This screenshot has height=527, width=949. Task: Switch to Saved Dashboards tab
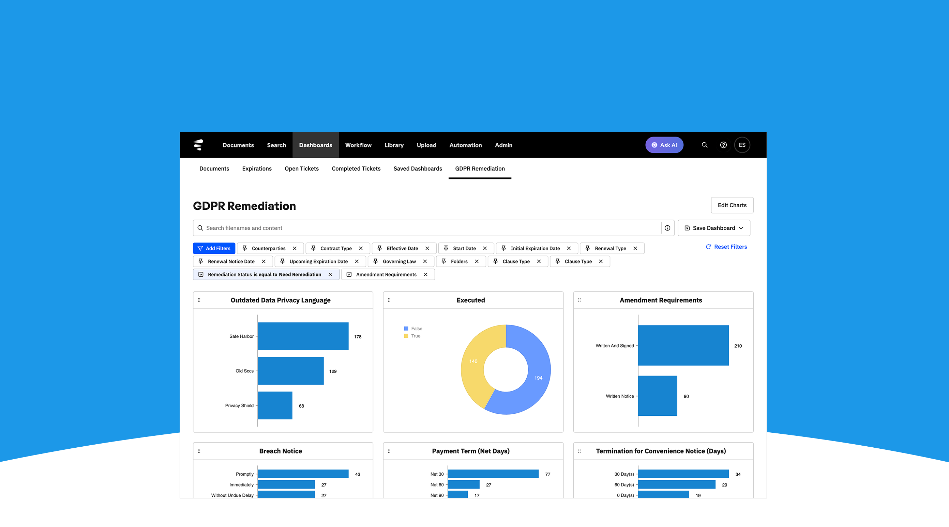coord(417,169)
